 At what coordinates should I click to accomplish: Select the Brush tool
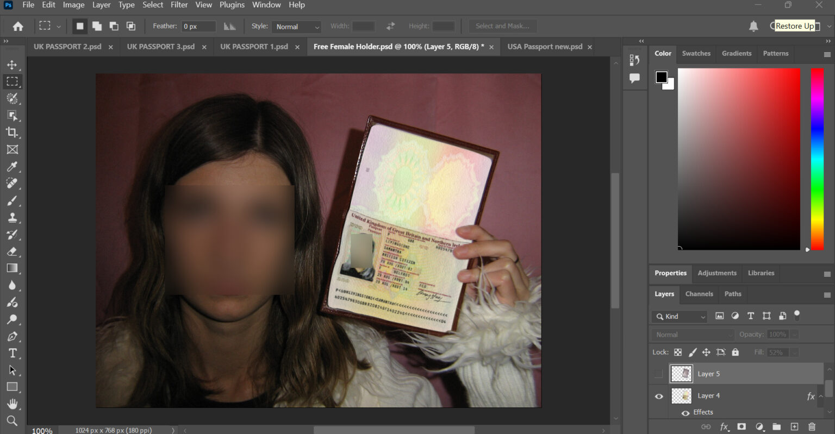point(12,200)
